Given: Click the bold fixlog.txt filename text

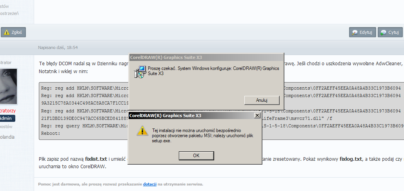Looking at the screenshot, I should tap(351, 159).
